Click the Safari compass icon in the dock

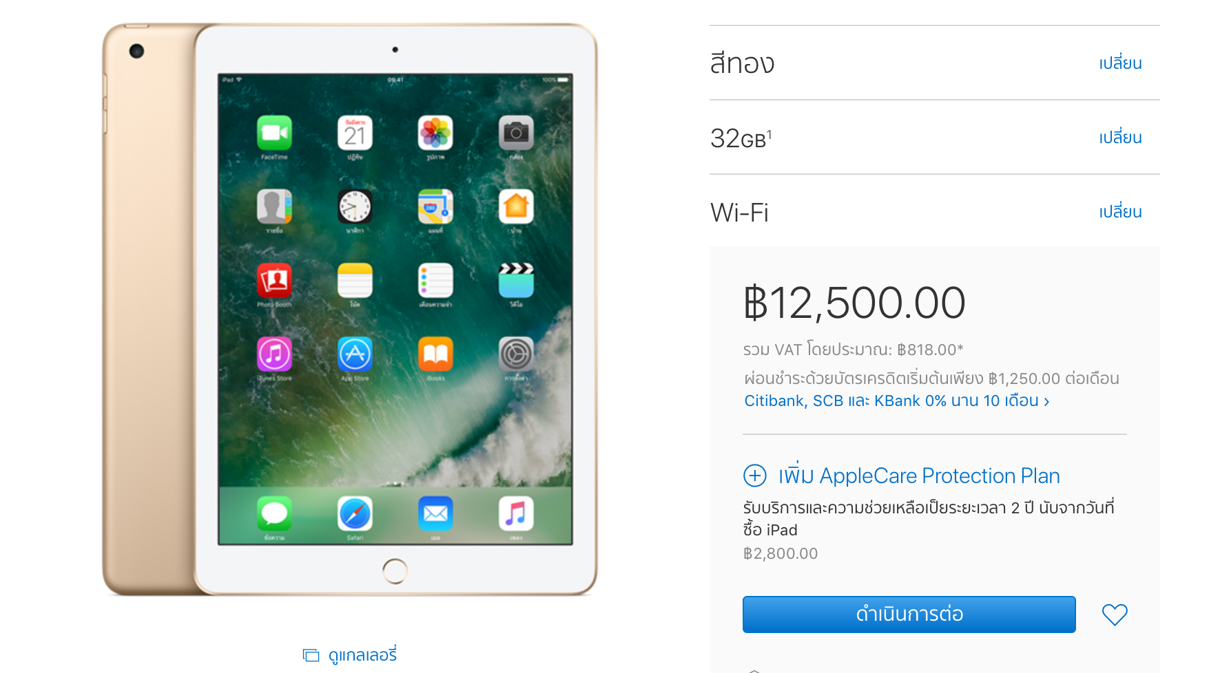(x=355, y=513)
